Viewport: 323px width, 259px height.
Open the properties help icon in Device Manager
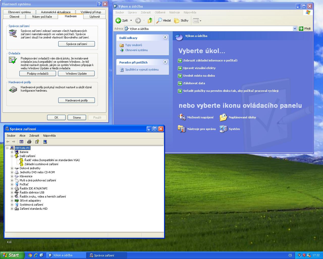(x=37, y=142)
